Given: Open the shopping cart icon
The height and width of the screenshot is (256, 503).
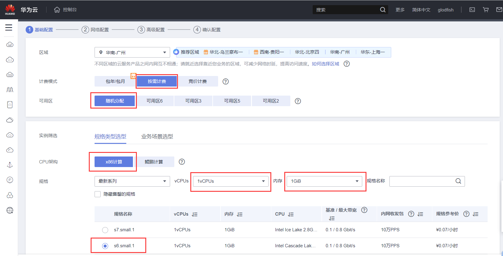Looking at the screenshot, I should tap(486, 10).
